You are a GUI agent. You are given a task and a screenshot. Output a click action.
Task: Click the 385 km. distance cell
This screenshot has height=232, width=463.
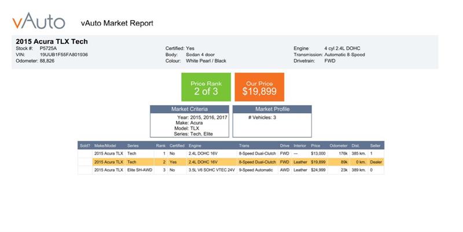pos(358,154)
